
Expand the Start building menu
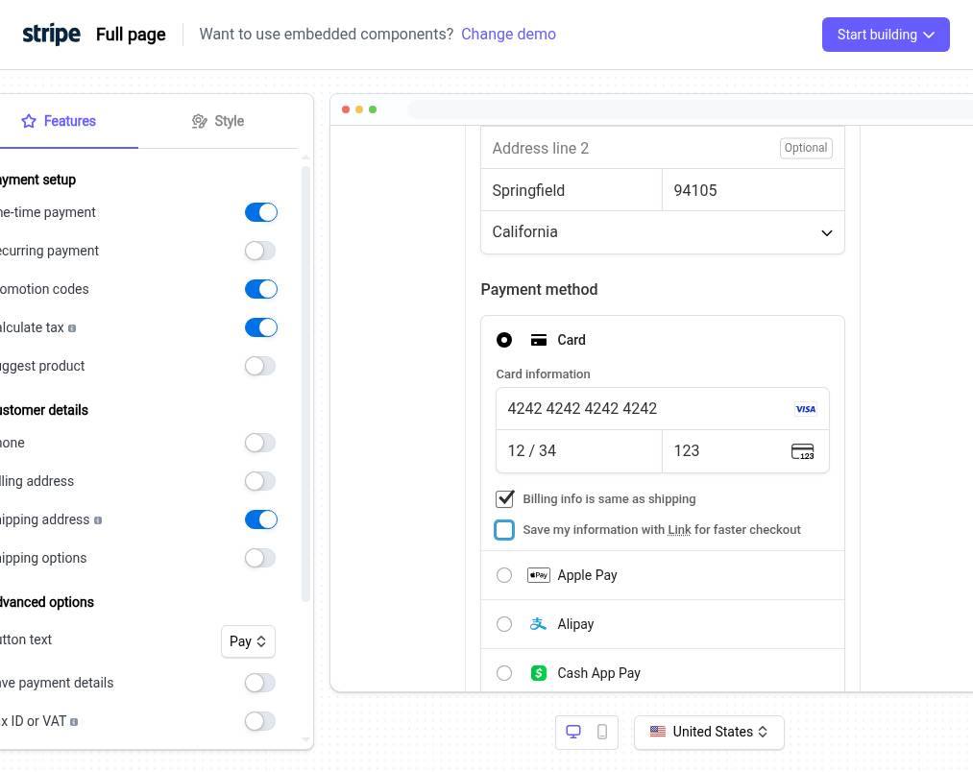point(886,35)
